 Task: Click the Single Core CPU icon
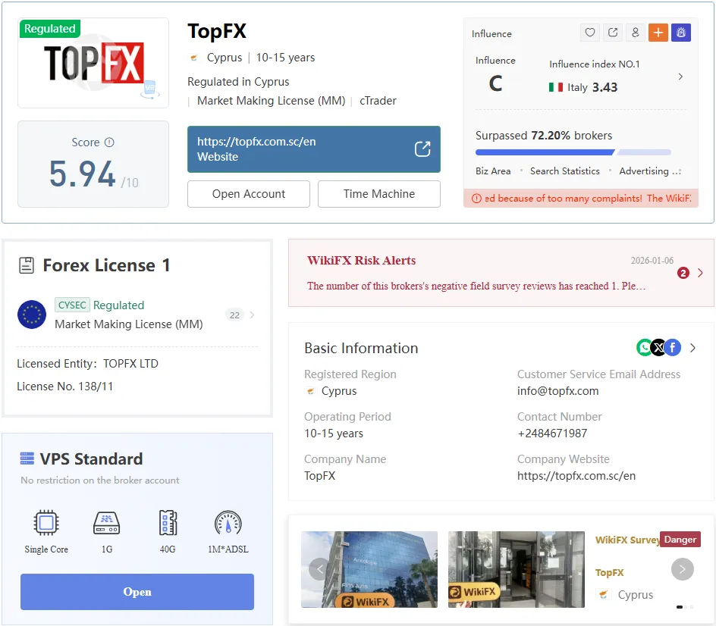[x=46, y=522]
